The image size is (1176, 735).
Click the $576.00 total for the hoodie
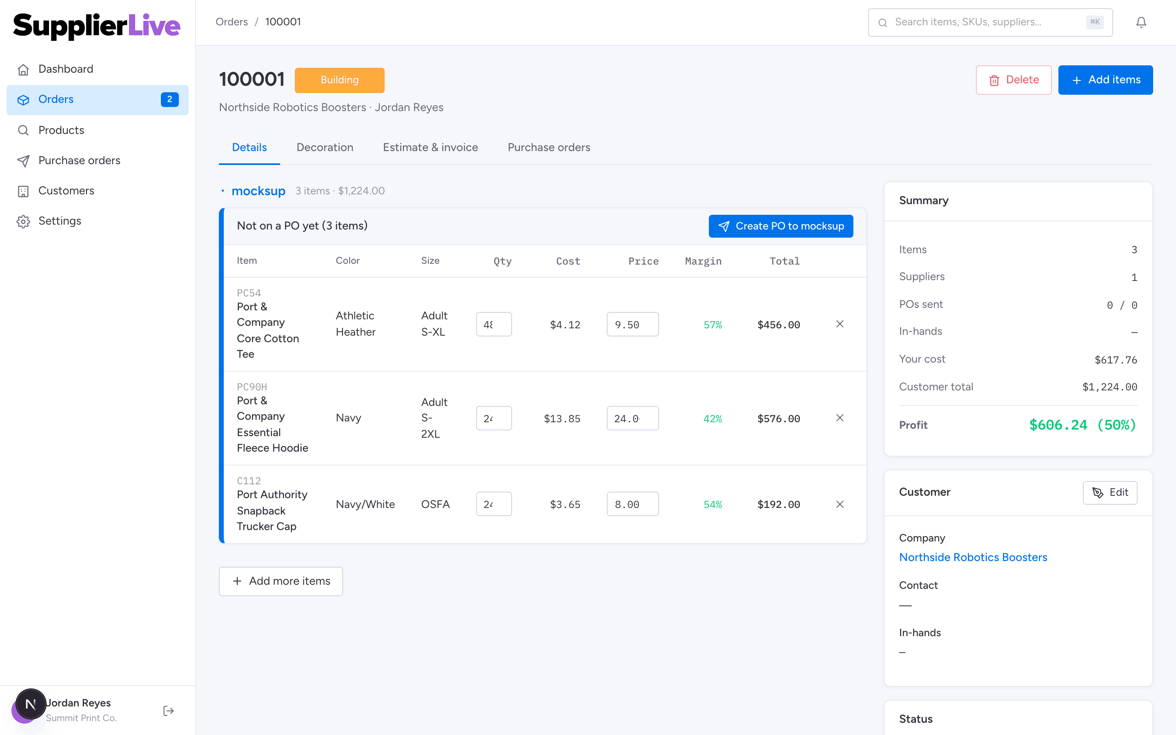pyautogui.click(x=779, y=419)
